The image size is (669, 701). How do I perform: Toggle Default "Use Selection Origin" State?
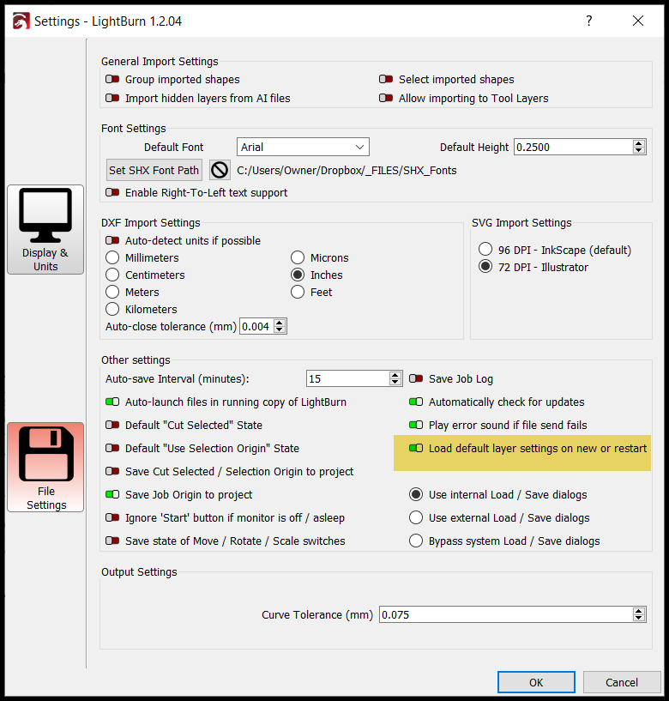tap(112, 448)
